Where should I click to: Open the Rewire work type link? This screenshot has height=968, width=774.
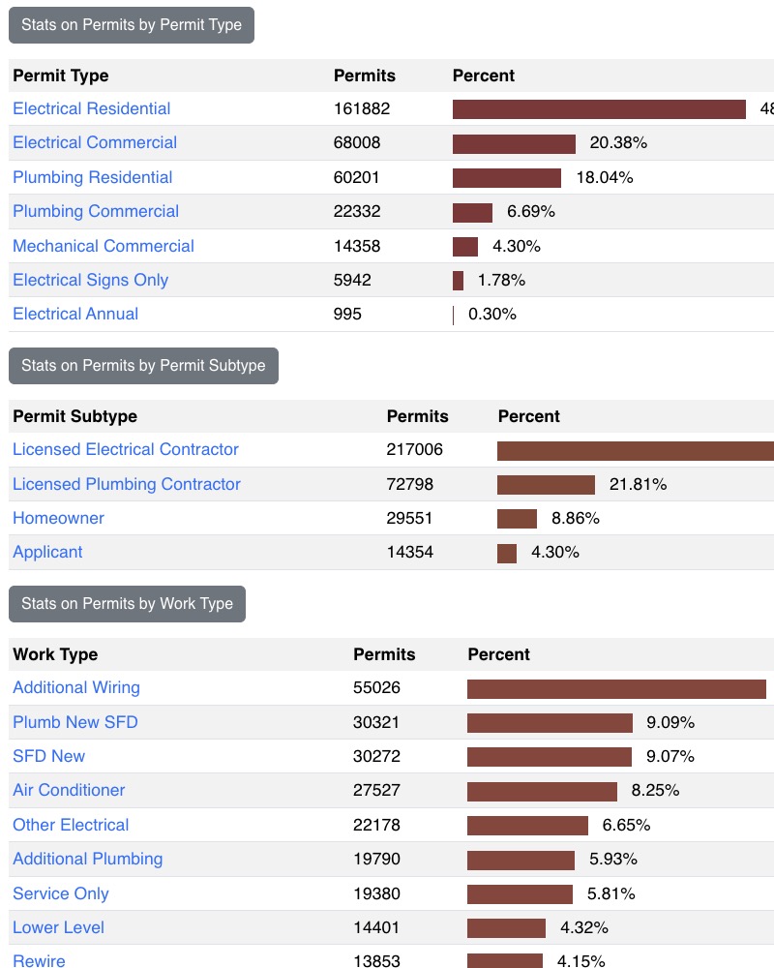click(38, 960)
